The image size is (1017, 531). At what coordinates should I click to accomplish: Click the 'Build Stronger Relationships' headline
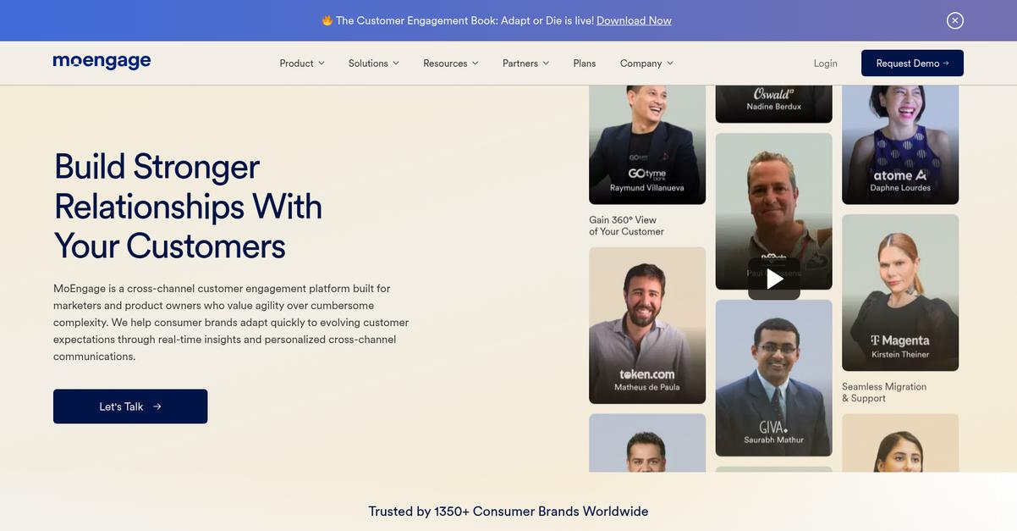point(188,206)
